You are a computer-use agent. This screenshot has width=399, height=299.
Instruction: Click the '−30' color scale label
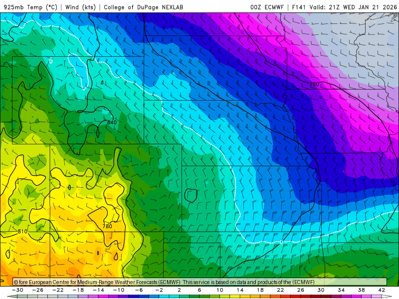pos(17,290)
